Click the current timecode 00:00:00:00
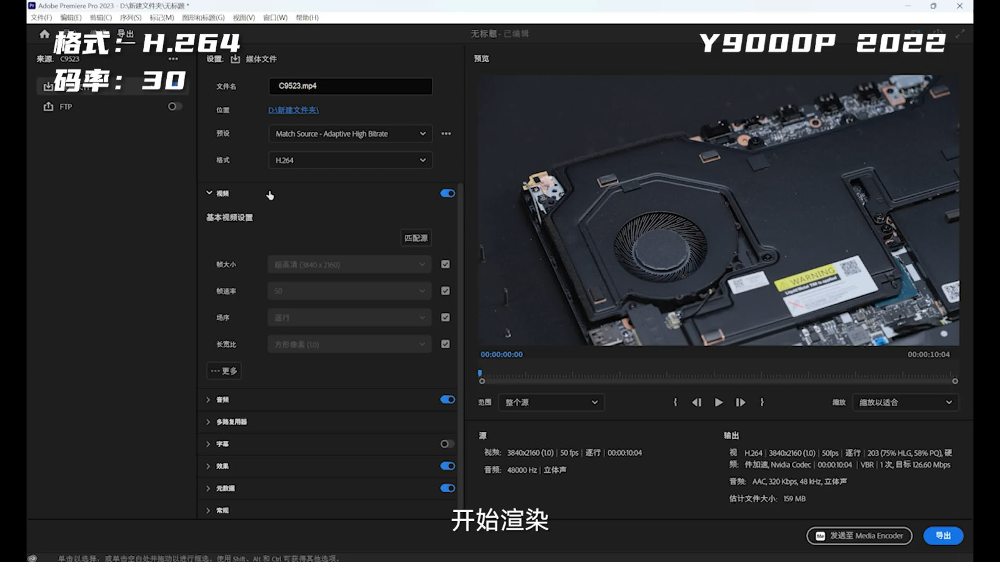This screenshot has height=562, width=1000. click(502, 355)
